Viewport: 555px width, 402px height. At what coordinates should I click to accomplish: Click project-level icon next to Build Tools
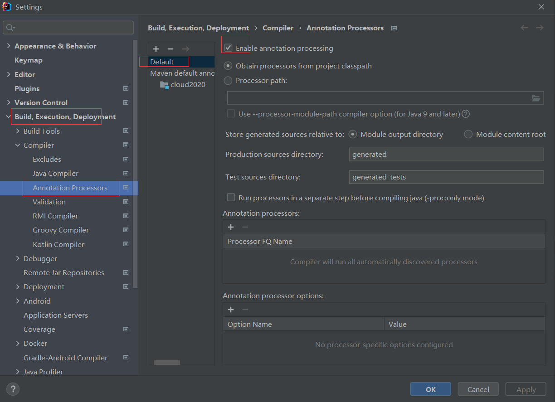(126, 131)
